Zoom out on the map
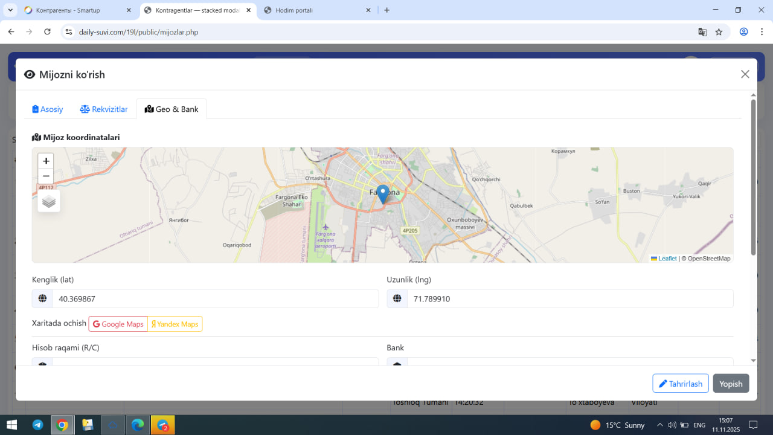 46,176
